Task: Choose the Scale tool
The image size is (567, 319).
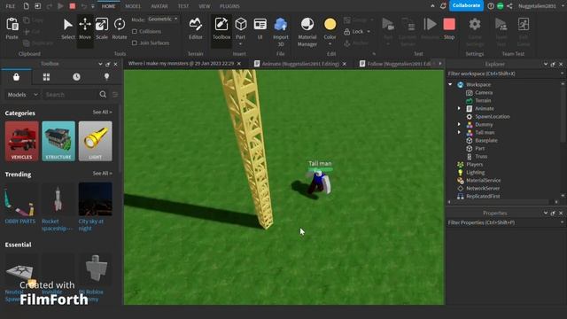Action: pyautogui.click(x=102, y=29)
